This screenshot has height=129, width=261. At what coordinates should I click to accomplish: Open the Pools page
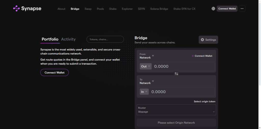point(100,9)
